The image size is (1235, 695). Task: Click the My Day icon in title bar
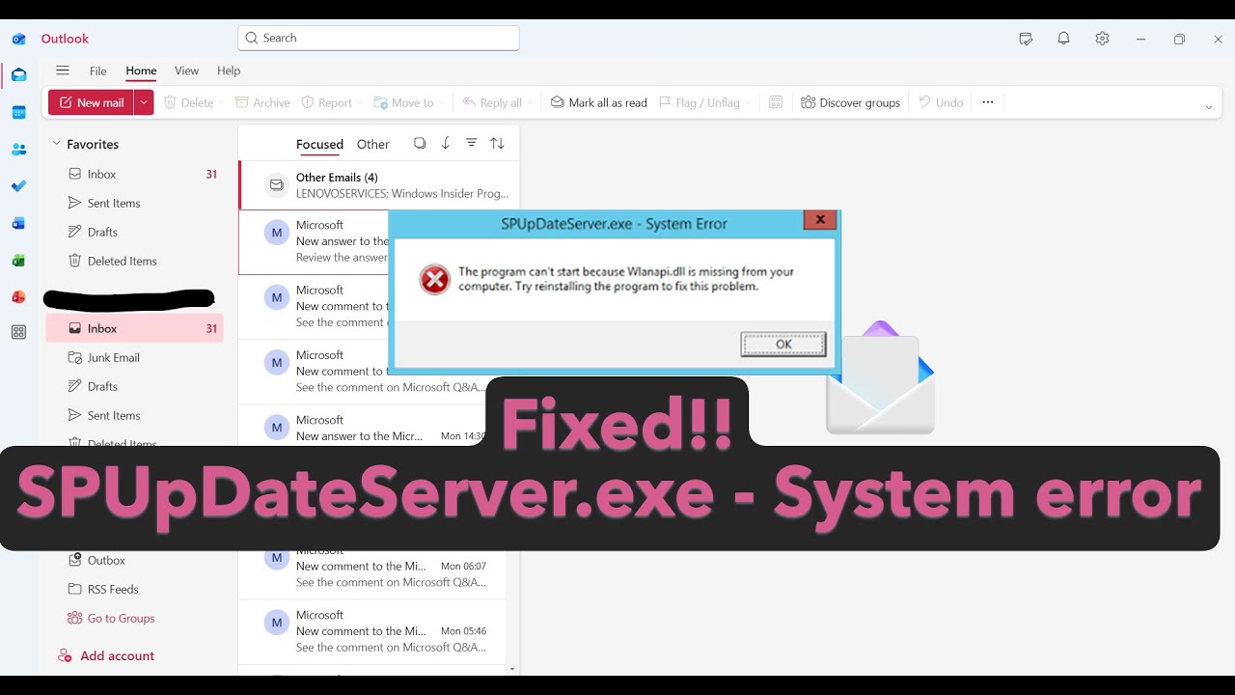(1026, 39)
